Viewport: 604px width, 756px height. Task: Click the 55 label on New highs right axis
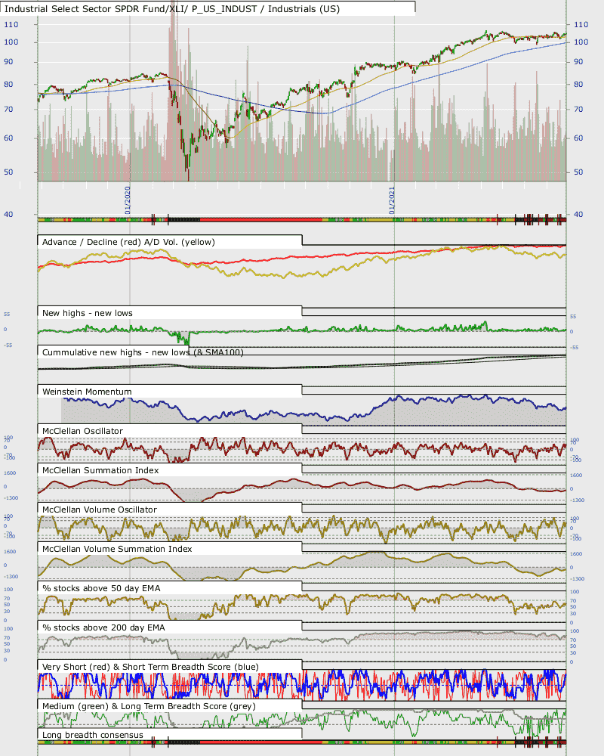click(573, 316)
